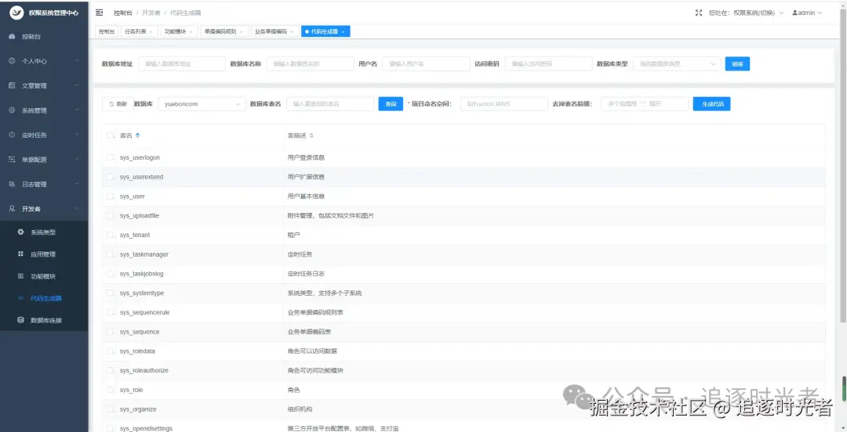Viewport: 847px width, 432px height.
Task: Click the 控制台 dashboard icon in sidebar
Action: click(x=12, y=36)
